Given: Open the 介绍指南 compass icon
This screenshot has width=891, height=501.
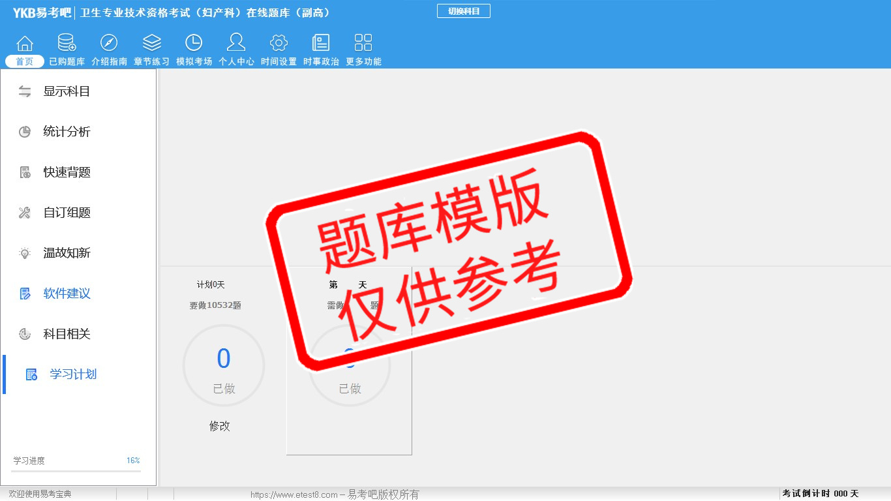Looking at the screenshot, I should [109, 44].
